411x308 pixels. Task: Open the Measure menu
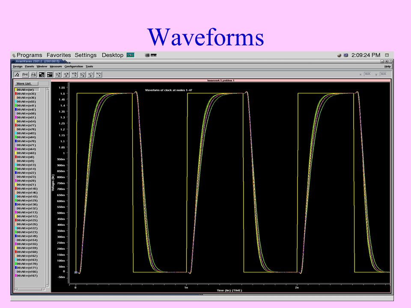pyautogui.click(x=56, y=67)
